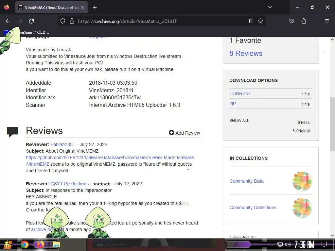Click the Community Collections thumbnail image
Image resolution: width=335 pixels, height=251 pixels.
[302, 208]
